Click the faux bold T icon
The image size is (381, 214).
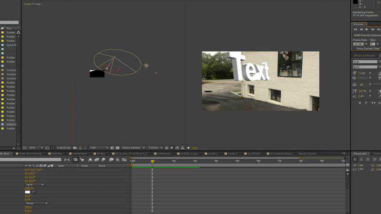point(359,103)
